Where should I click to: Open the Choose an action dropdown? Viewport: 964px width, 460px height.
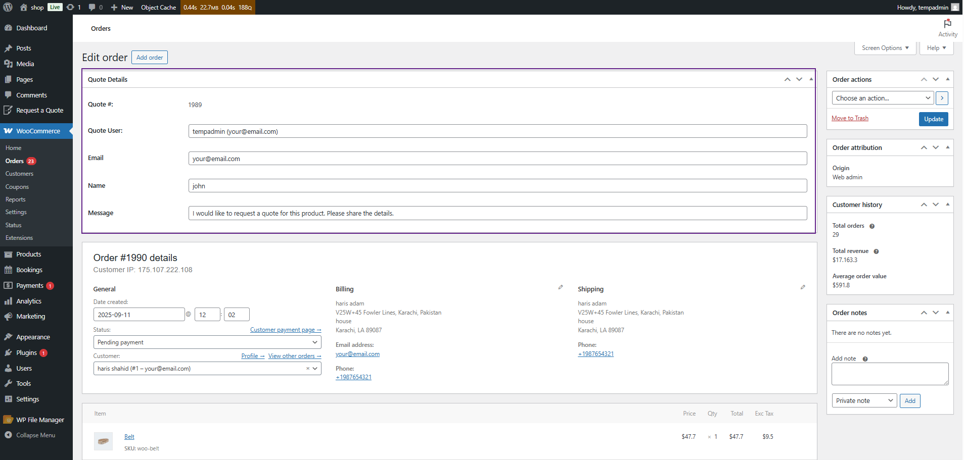tap(882, 98)
